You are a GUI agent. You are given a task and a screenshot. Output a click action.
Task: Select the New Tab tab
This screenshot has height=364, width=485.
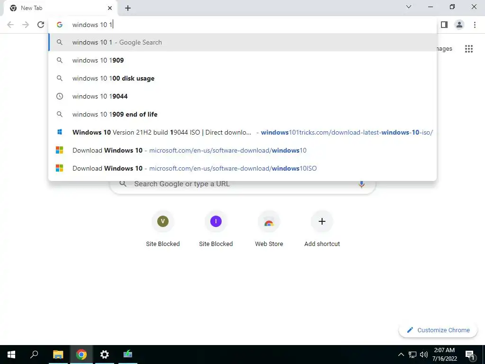coord(60,8)
